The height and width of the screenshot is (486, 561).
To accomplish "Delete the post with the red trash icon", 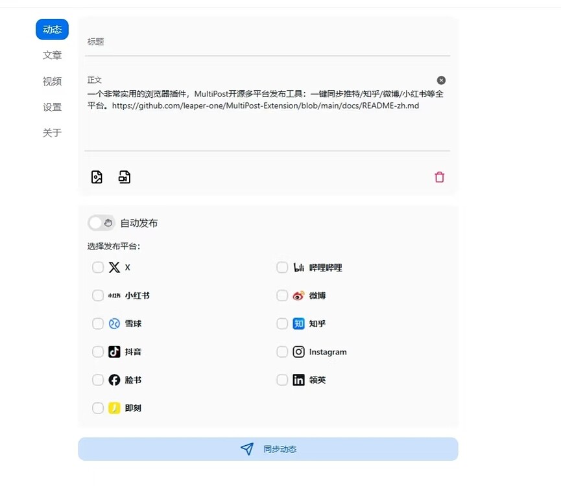I will [439, 177].
